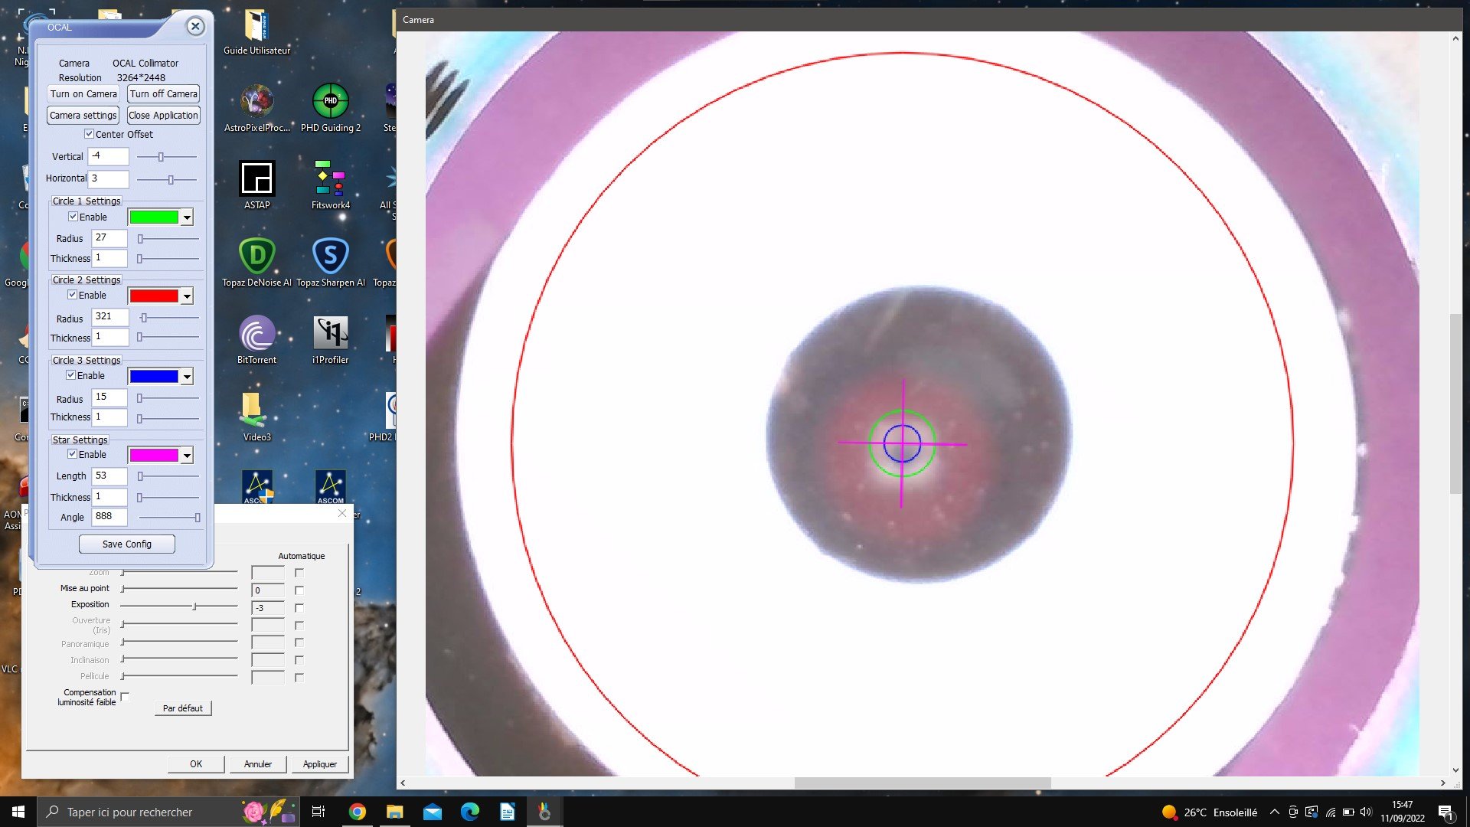Confirm the camera dialog with OK
Viewport: 1470px width, 827px height.
point(196,764)
